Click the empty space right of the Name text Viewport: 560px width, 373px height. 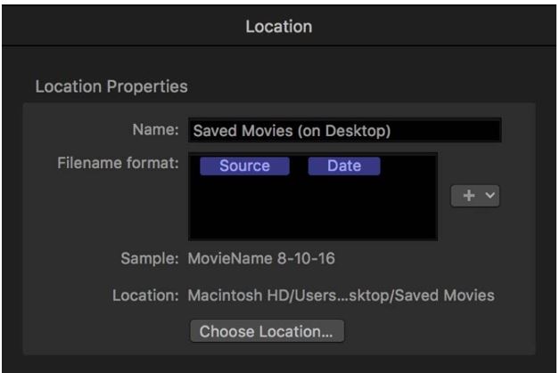(x=446, y=131)
